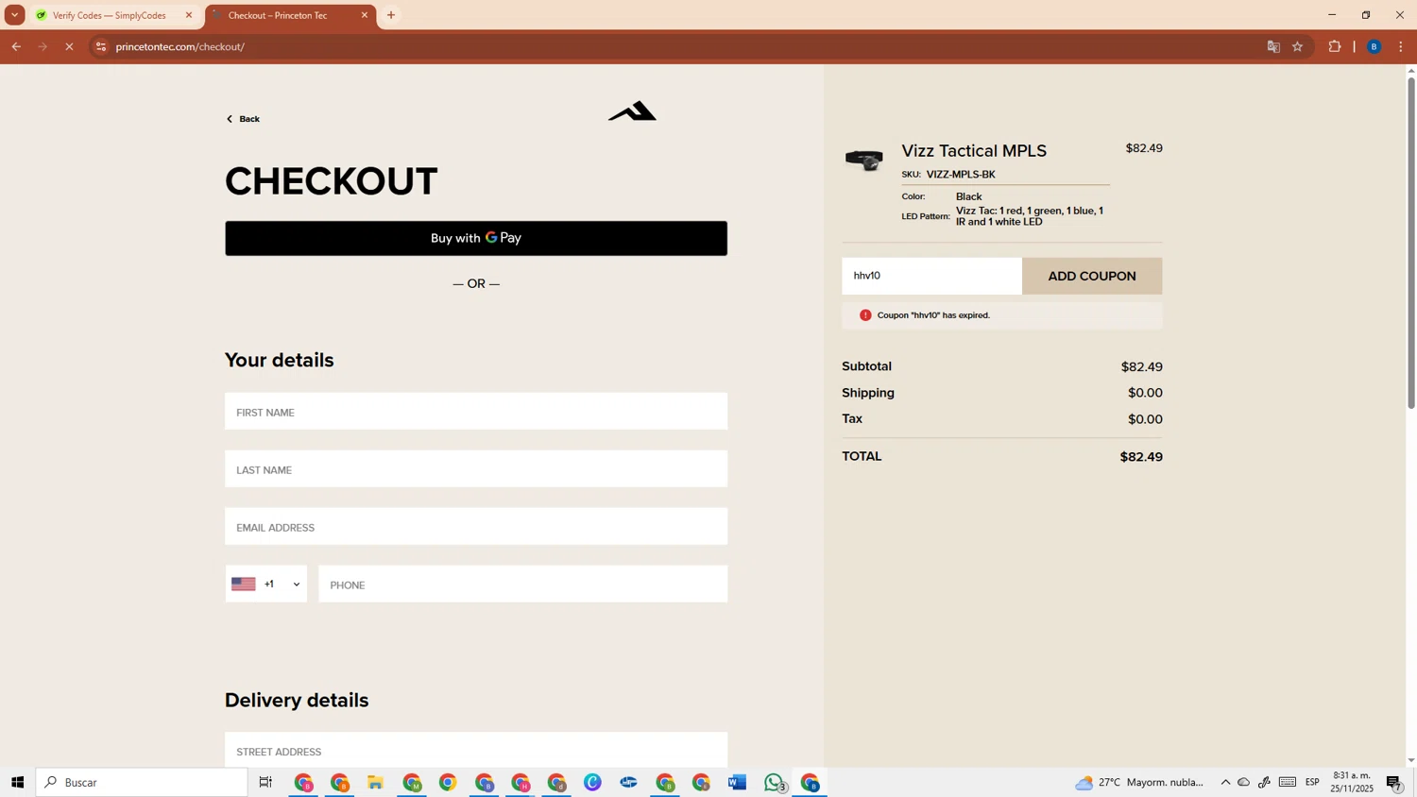Click the coupon code input field
Screen dimensions: 1417x797
[931, 276]
